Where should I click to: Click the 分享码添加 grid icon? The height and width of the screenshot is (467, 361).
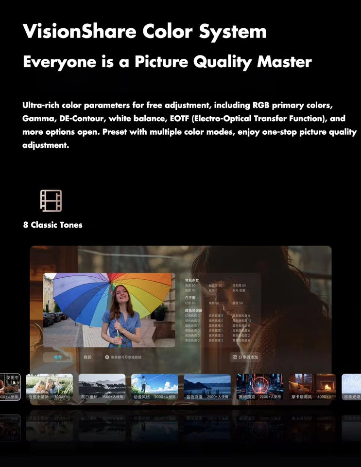(x=235, y=357)
